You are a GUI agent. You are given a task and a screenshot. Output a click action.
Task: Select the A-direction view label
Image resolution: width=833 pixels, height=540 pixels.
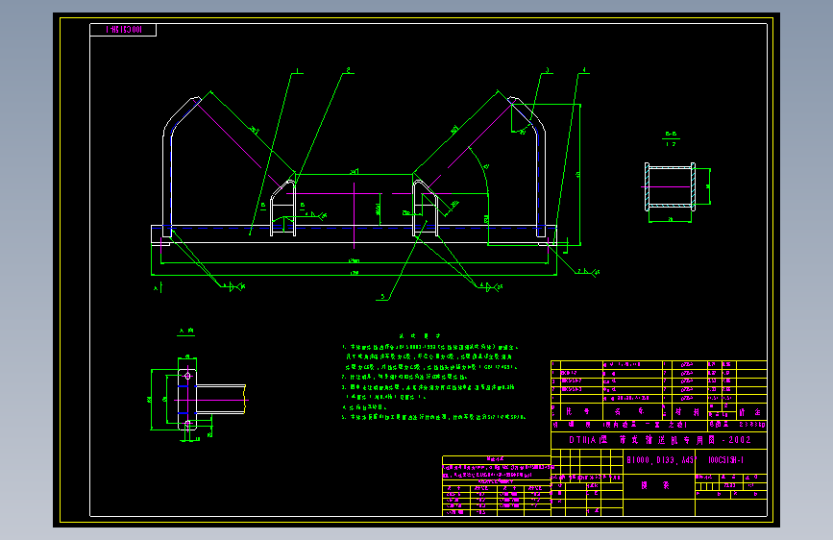pos(186,331)
